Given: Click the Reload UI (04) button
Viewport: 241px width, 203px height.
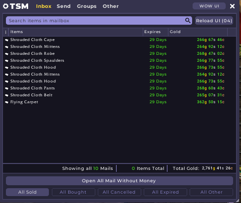Looking at the screenshot, I should coord(214,21).
